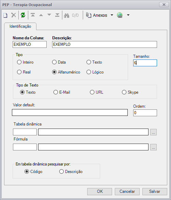Go to previous record up arrow

[x=41, y=15]
